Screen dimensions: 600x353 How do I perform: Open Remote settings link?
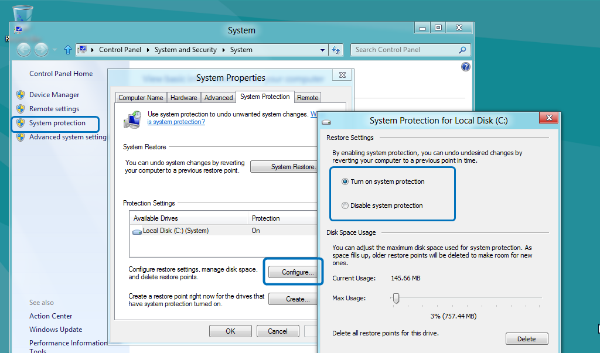point(54,109)
